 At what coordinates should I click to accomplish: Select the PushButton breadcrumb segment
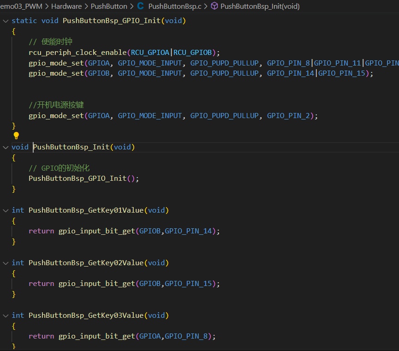click(108, 6)
